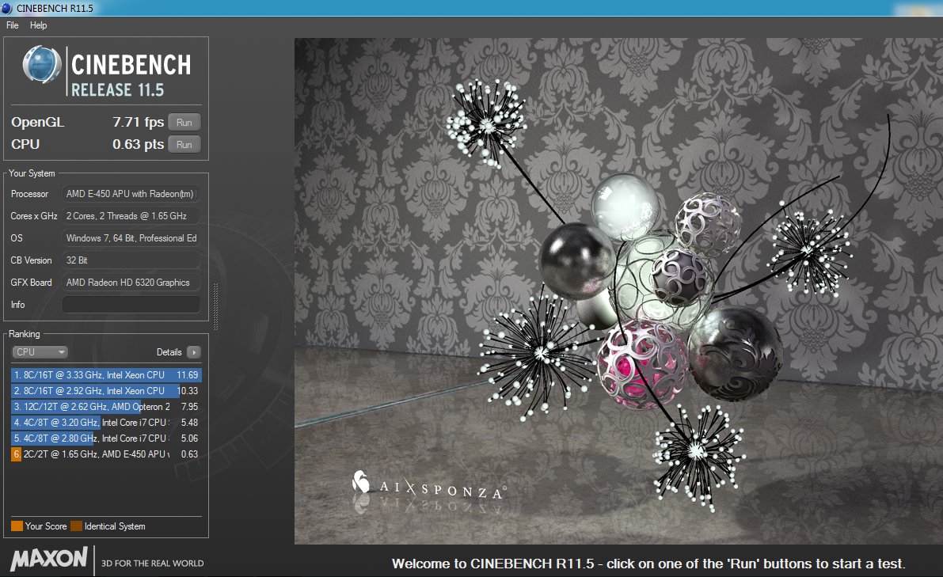943x577 pixels.
Task: Click the OS field Windows 7
Action: pos(131,238)
